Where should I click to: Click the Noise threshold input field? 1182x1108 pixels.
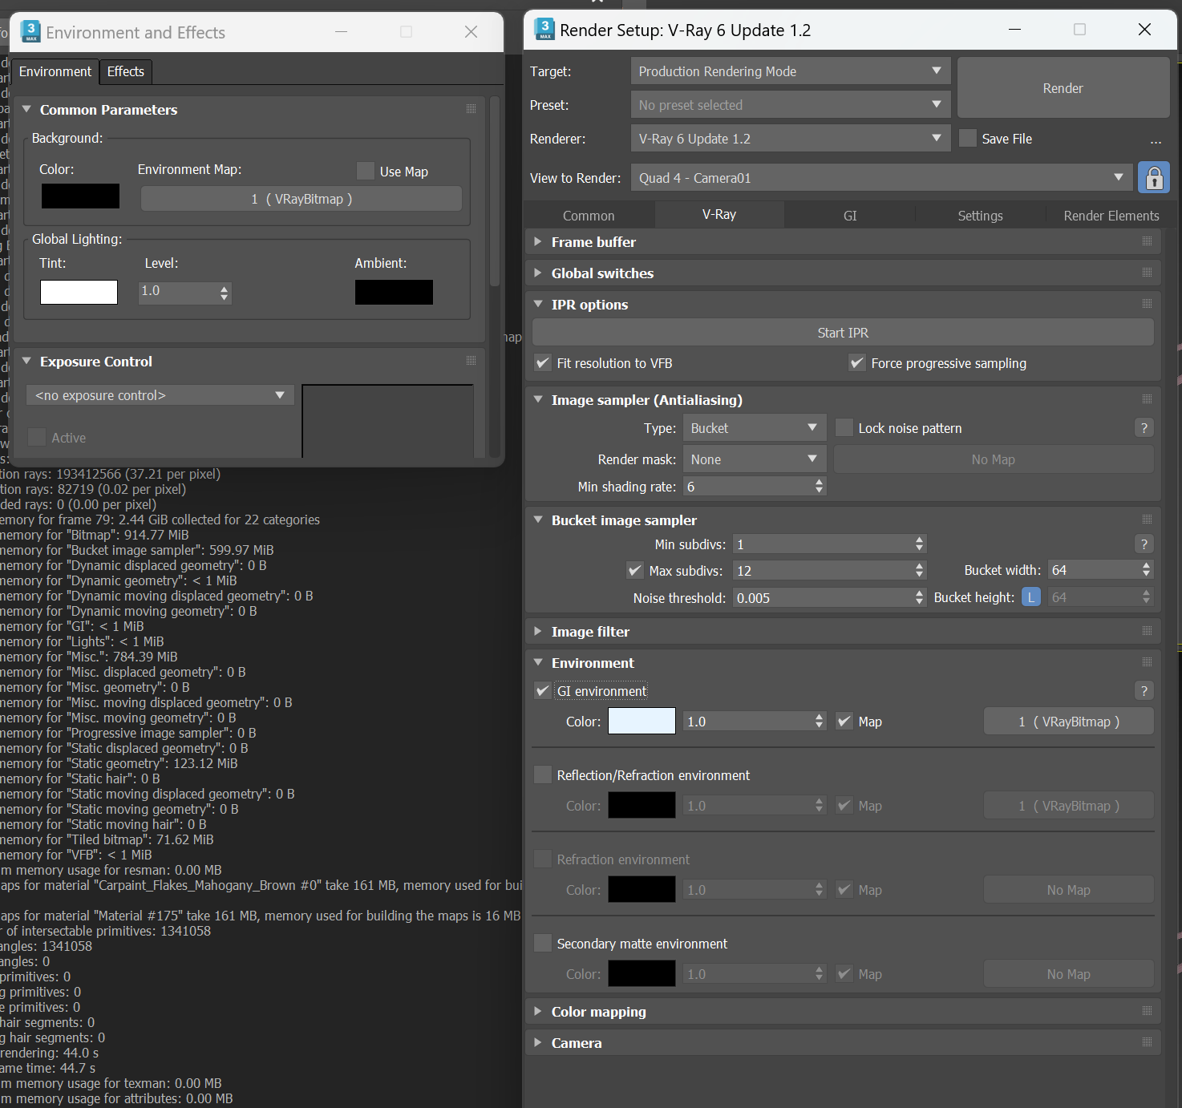point(824,597)
